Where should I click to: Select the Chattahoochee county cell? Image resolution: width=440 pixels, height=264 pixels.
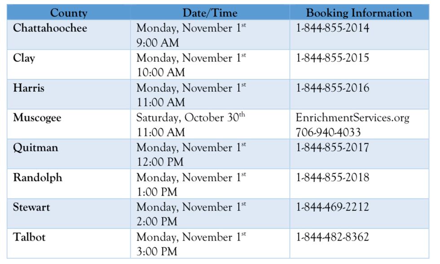pyautogui.click(x=50, y=28)
